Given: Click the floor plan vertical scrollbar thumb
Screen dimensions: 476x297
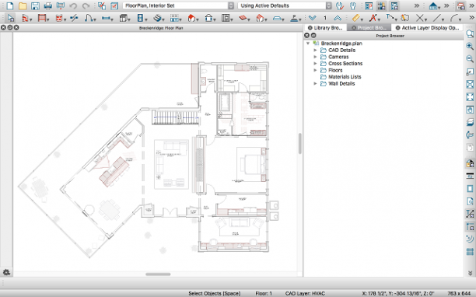Looking at the screenshot, I should [x=300, y=144].
